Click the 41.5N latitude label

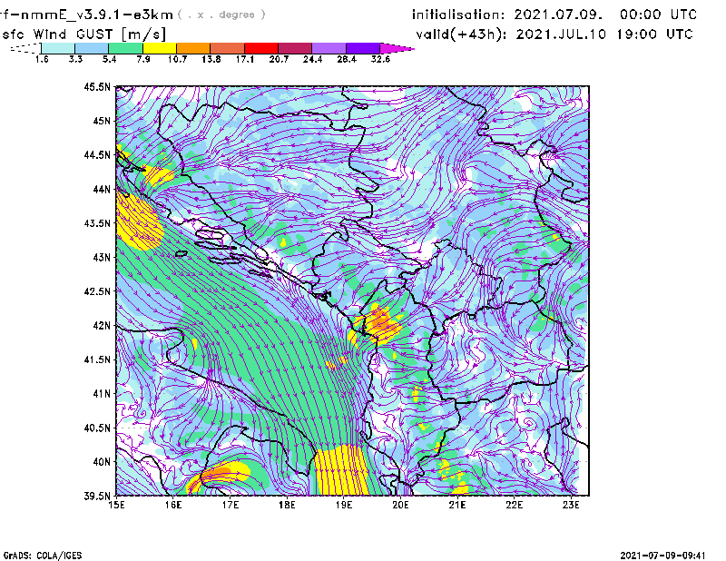[x=97, y=359]
